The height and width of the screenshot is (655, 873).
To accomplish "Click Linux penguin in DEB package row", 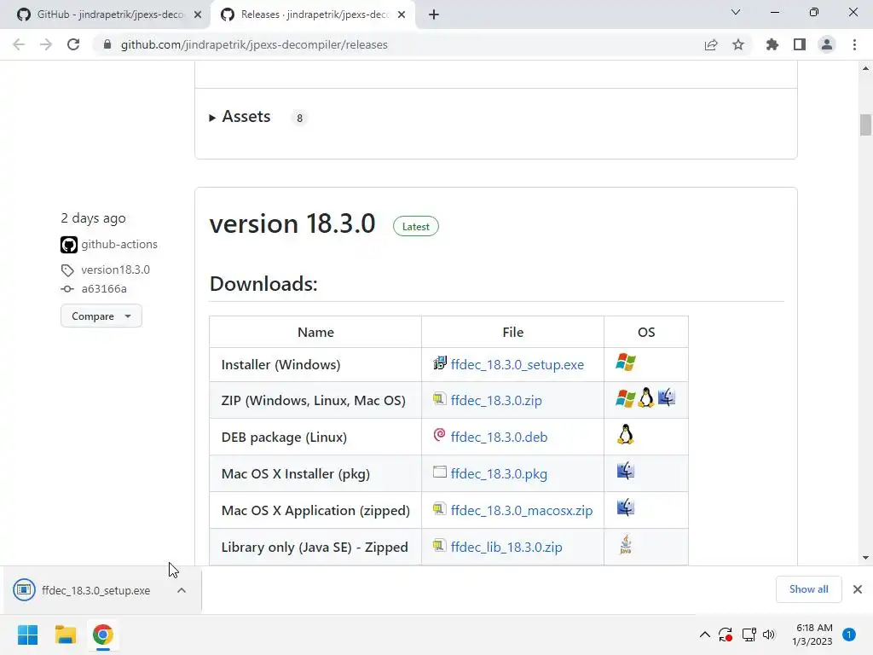I will pyautogui.click(x=625, y=434).
